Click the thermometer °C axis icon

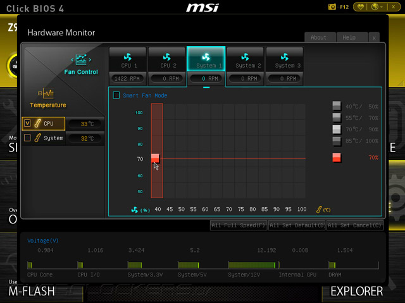(x=319, y=210)
